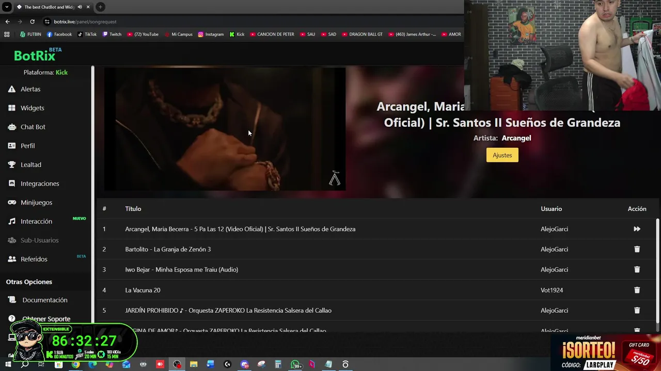Viewport: 661px width, 371px height.
Task: Open the CANCION DE PETER bookmark
Action: tap(272, 35)
